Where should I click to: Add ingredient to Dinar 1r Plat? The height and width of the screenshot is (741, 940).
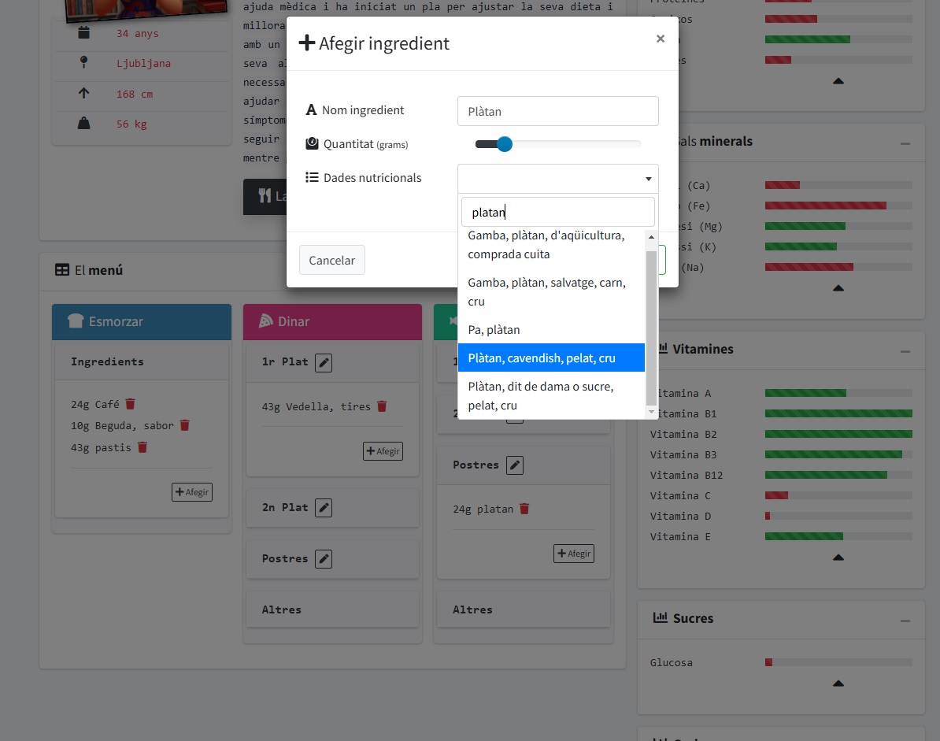[383, 451]
